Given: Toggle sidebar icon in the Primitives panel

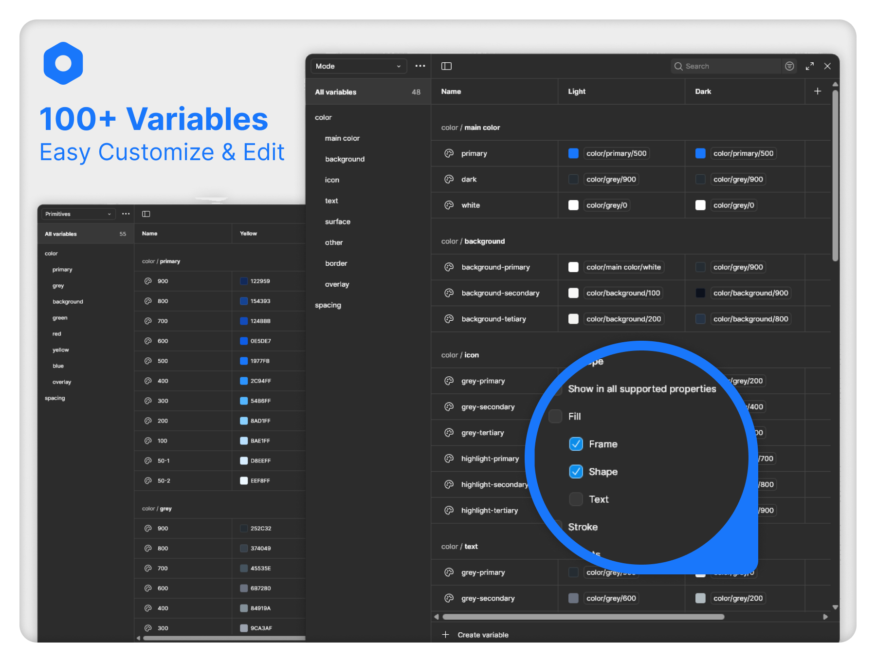Looking at the screenshot, I should pyautogui.click(x=146, y=214).
